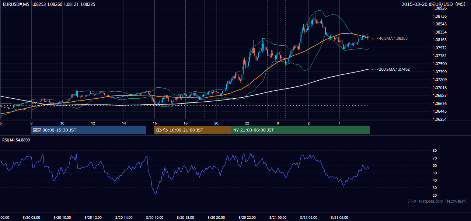Click the 200 SMA label showing 1.07462
The image size is (471, 221).
click(x=391, y=69)
